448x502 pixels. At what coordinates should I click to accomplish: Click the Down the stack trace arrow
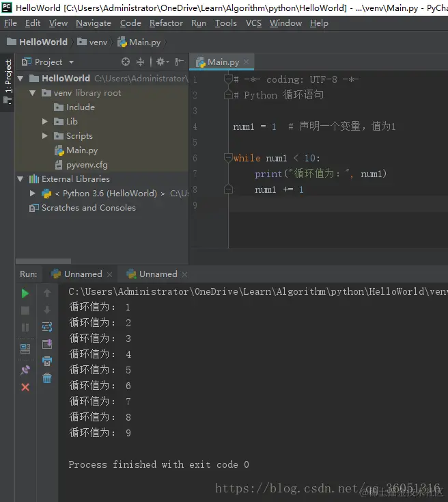47,310
